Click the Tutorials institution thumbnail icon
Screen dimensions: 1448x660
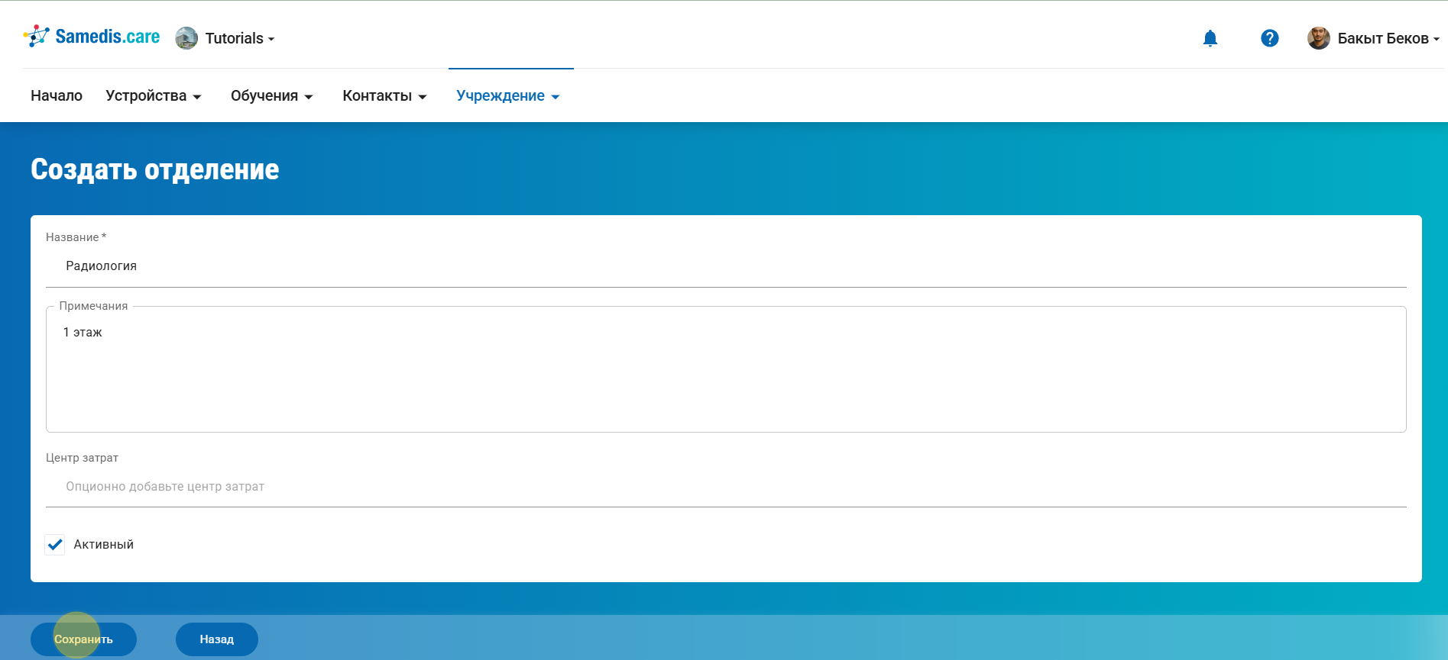click(x=186, y=38)
